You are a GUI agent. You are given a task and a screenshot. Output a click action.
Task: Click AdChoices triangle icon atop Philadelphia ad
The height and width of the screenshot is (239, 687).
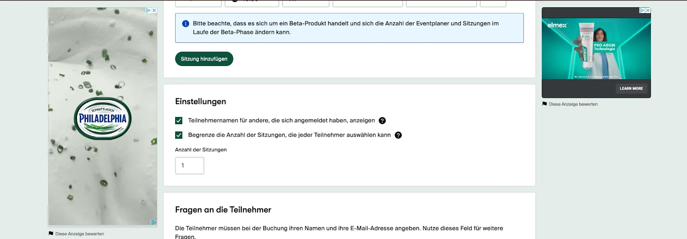pos(149,10)
